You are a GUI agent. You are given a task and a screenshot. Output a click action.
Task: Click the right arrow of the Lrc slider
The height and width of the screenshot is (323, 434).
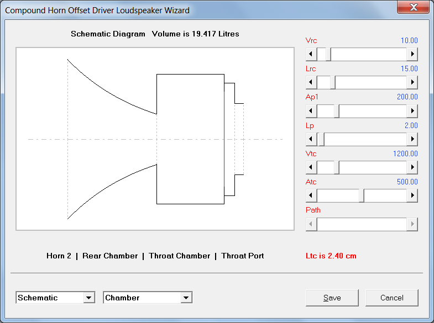point(412,82)
